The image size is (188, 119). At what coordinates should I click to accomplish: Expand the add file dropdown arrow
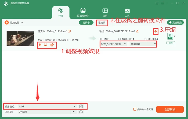tap(22, 23)
